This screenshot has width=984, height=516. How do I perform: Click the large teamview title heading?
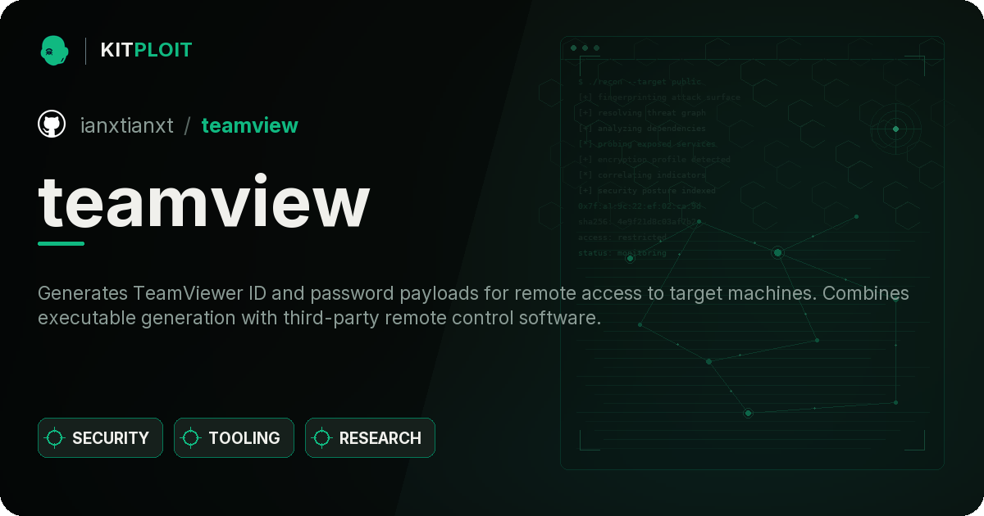pyautogui.click(x=204, y=202)
